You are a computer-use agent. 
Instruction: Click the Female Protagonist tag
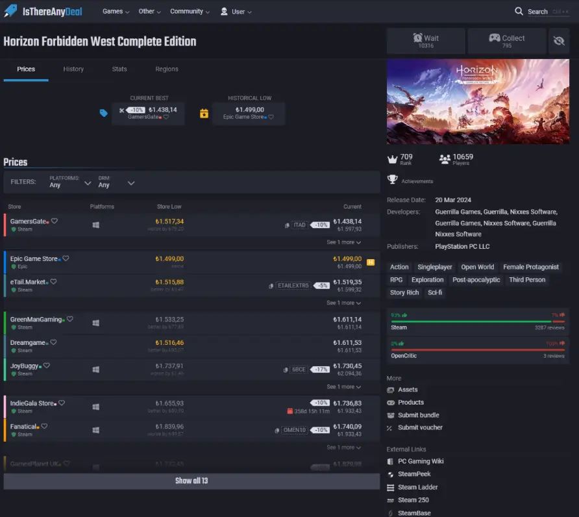(x=530, y=267)
